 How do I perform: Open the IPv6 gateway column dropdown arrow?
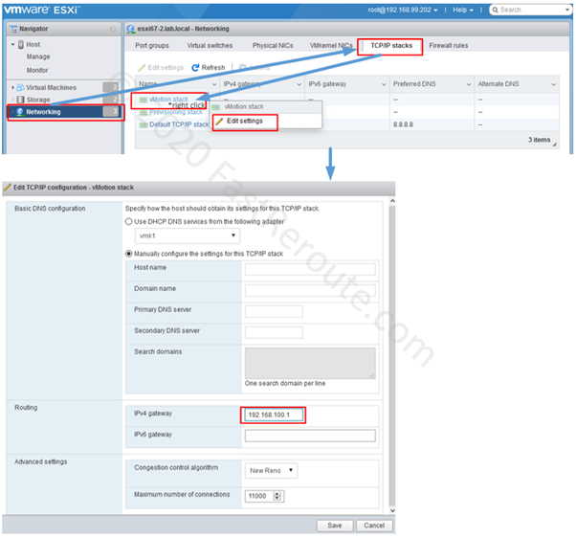(384, 84)
